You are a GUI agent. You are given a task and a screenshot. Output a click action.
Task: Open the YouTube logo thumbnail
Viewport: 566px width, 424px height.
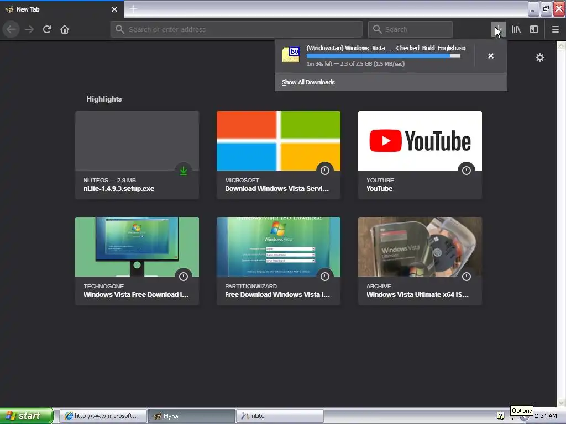click(420, 141)
